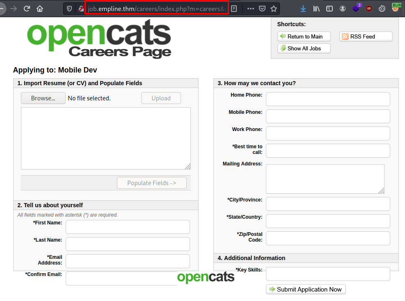This screenshot has height=301, width=405.
Task: Browse for a resume file
Action: click(x=43, y=98)
